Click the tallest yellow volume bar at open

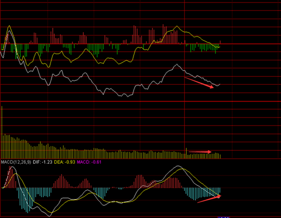point(2,132)
